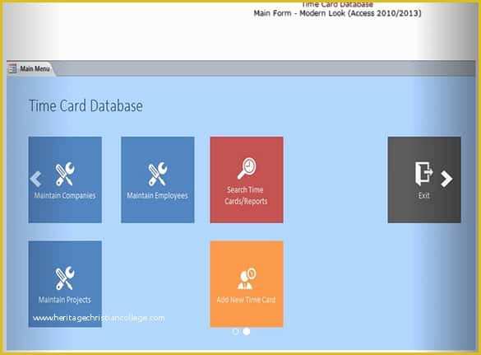Click the tools icon on Maintain Companies
This screenshot has height=355, width=481.
coord(65,174)
